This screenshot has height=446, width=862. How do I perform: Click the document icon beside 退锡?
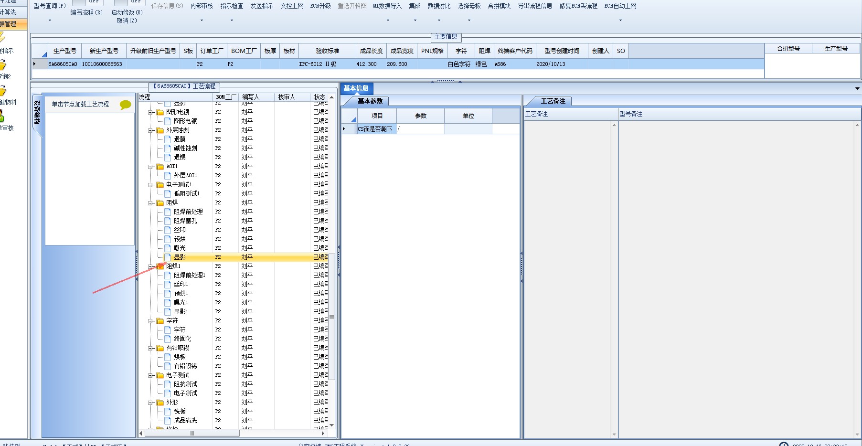(168, 157)
